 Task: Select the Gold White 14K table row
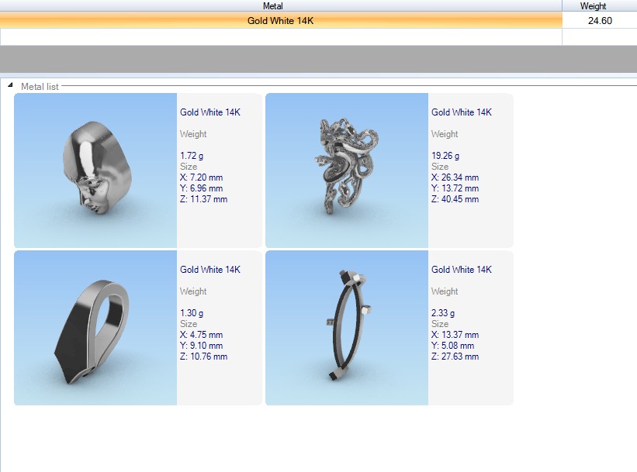(x=280, y=21)
